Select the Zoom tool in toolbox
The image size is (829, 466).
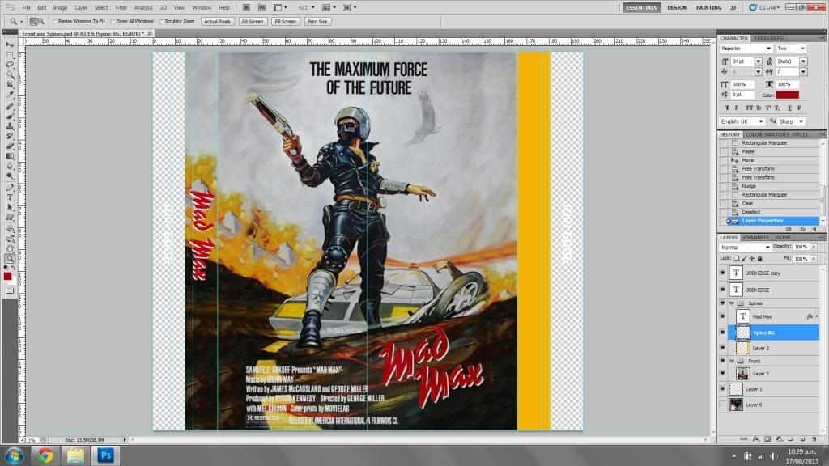tap(10, 258)
